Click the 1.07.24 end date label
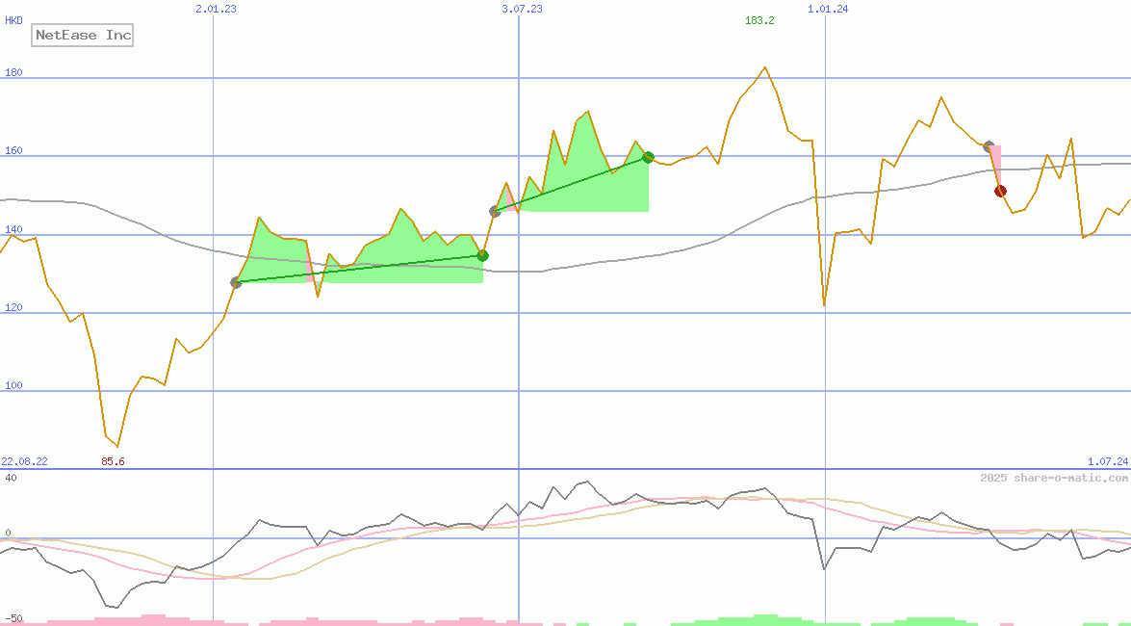Viewport: 1131px width, 626px height. pyautogui.click(x=1107, y=461)
